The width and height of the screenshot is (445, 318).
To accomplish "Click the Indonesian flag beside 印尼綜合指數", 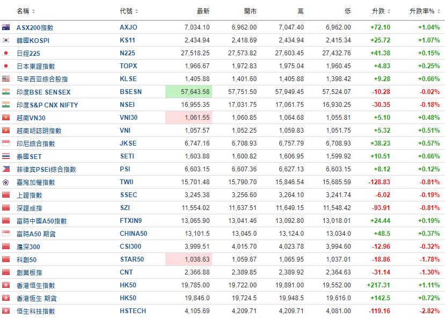I will (6, 143).
